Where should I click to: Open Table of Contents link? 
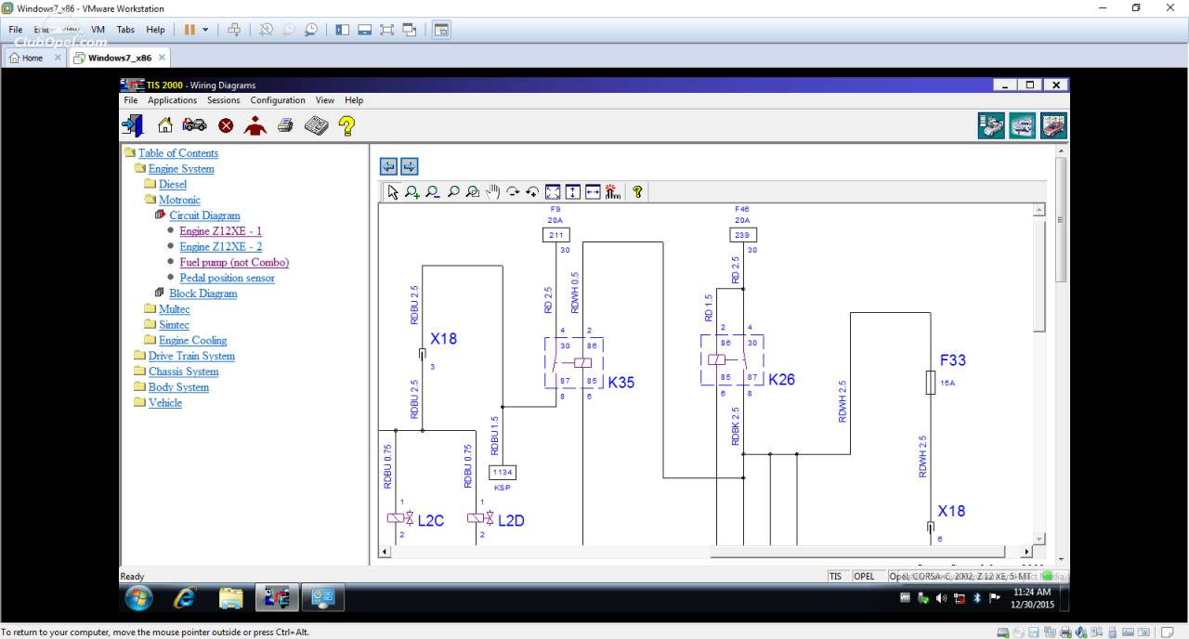pyautogui.click(x=178, y=153)
